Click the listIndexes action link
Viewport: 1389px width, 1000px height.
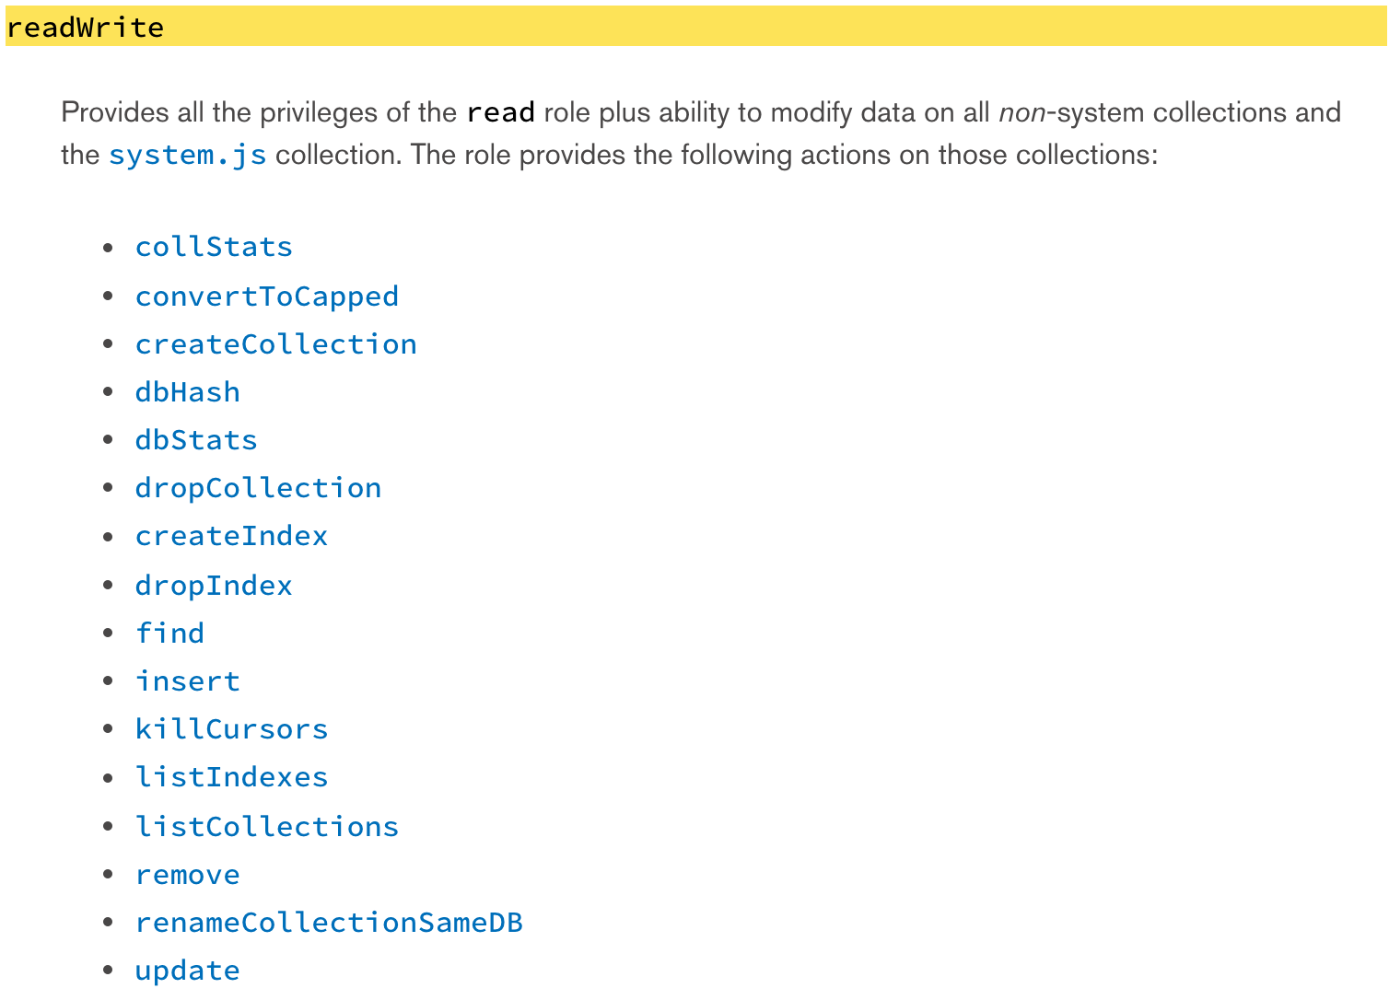[231, 777]
